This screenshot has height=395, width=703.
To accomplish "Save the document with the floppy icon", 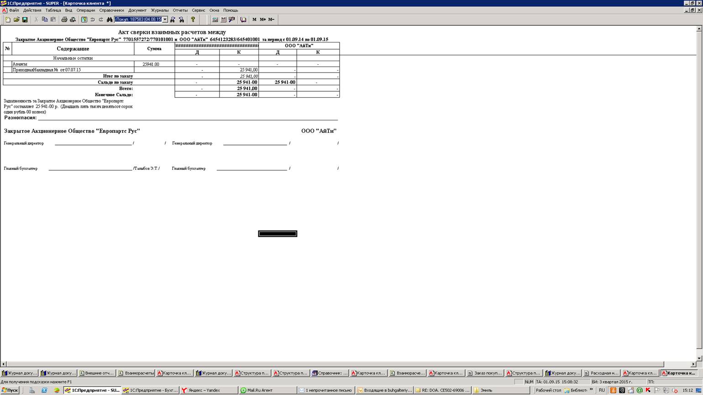I will 25,20.
